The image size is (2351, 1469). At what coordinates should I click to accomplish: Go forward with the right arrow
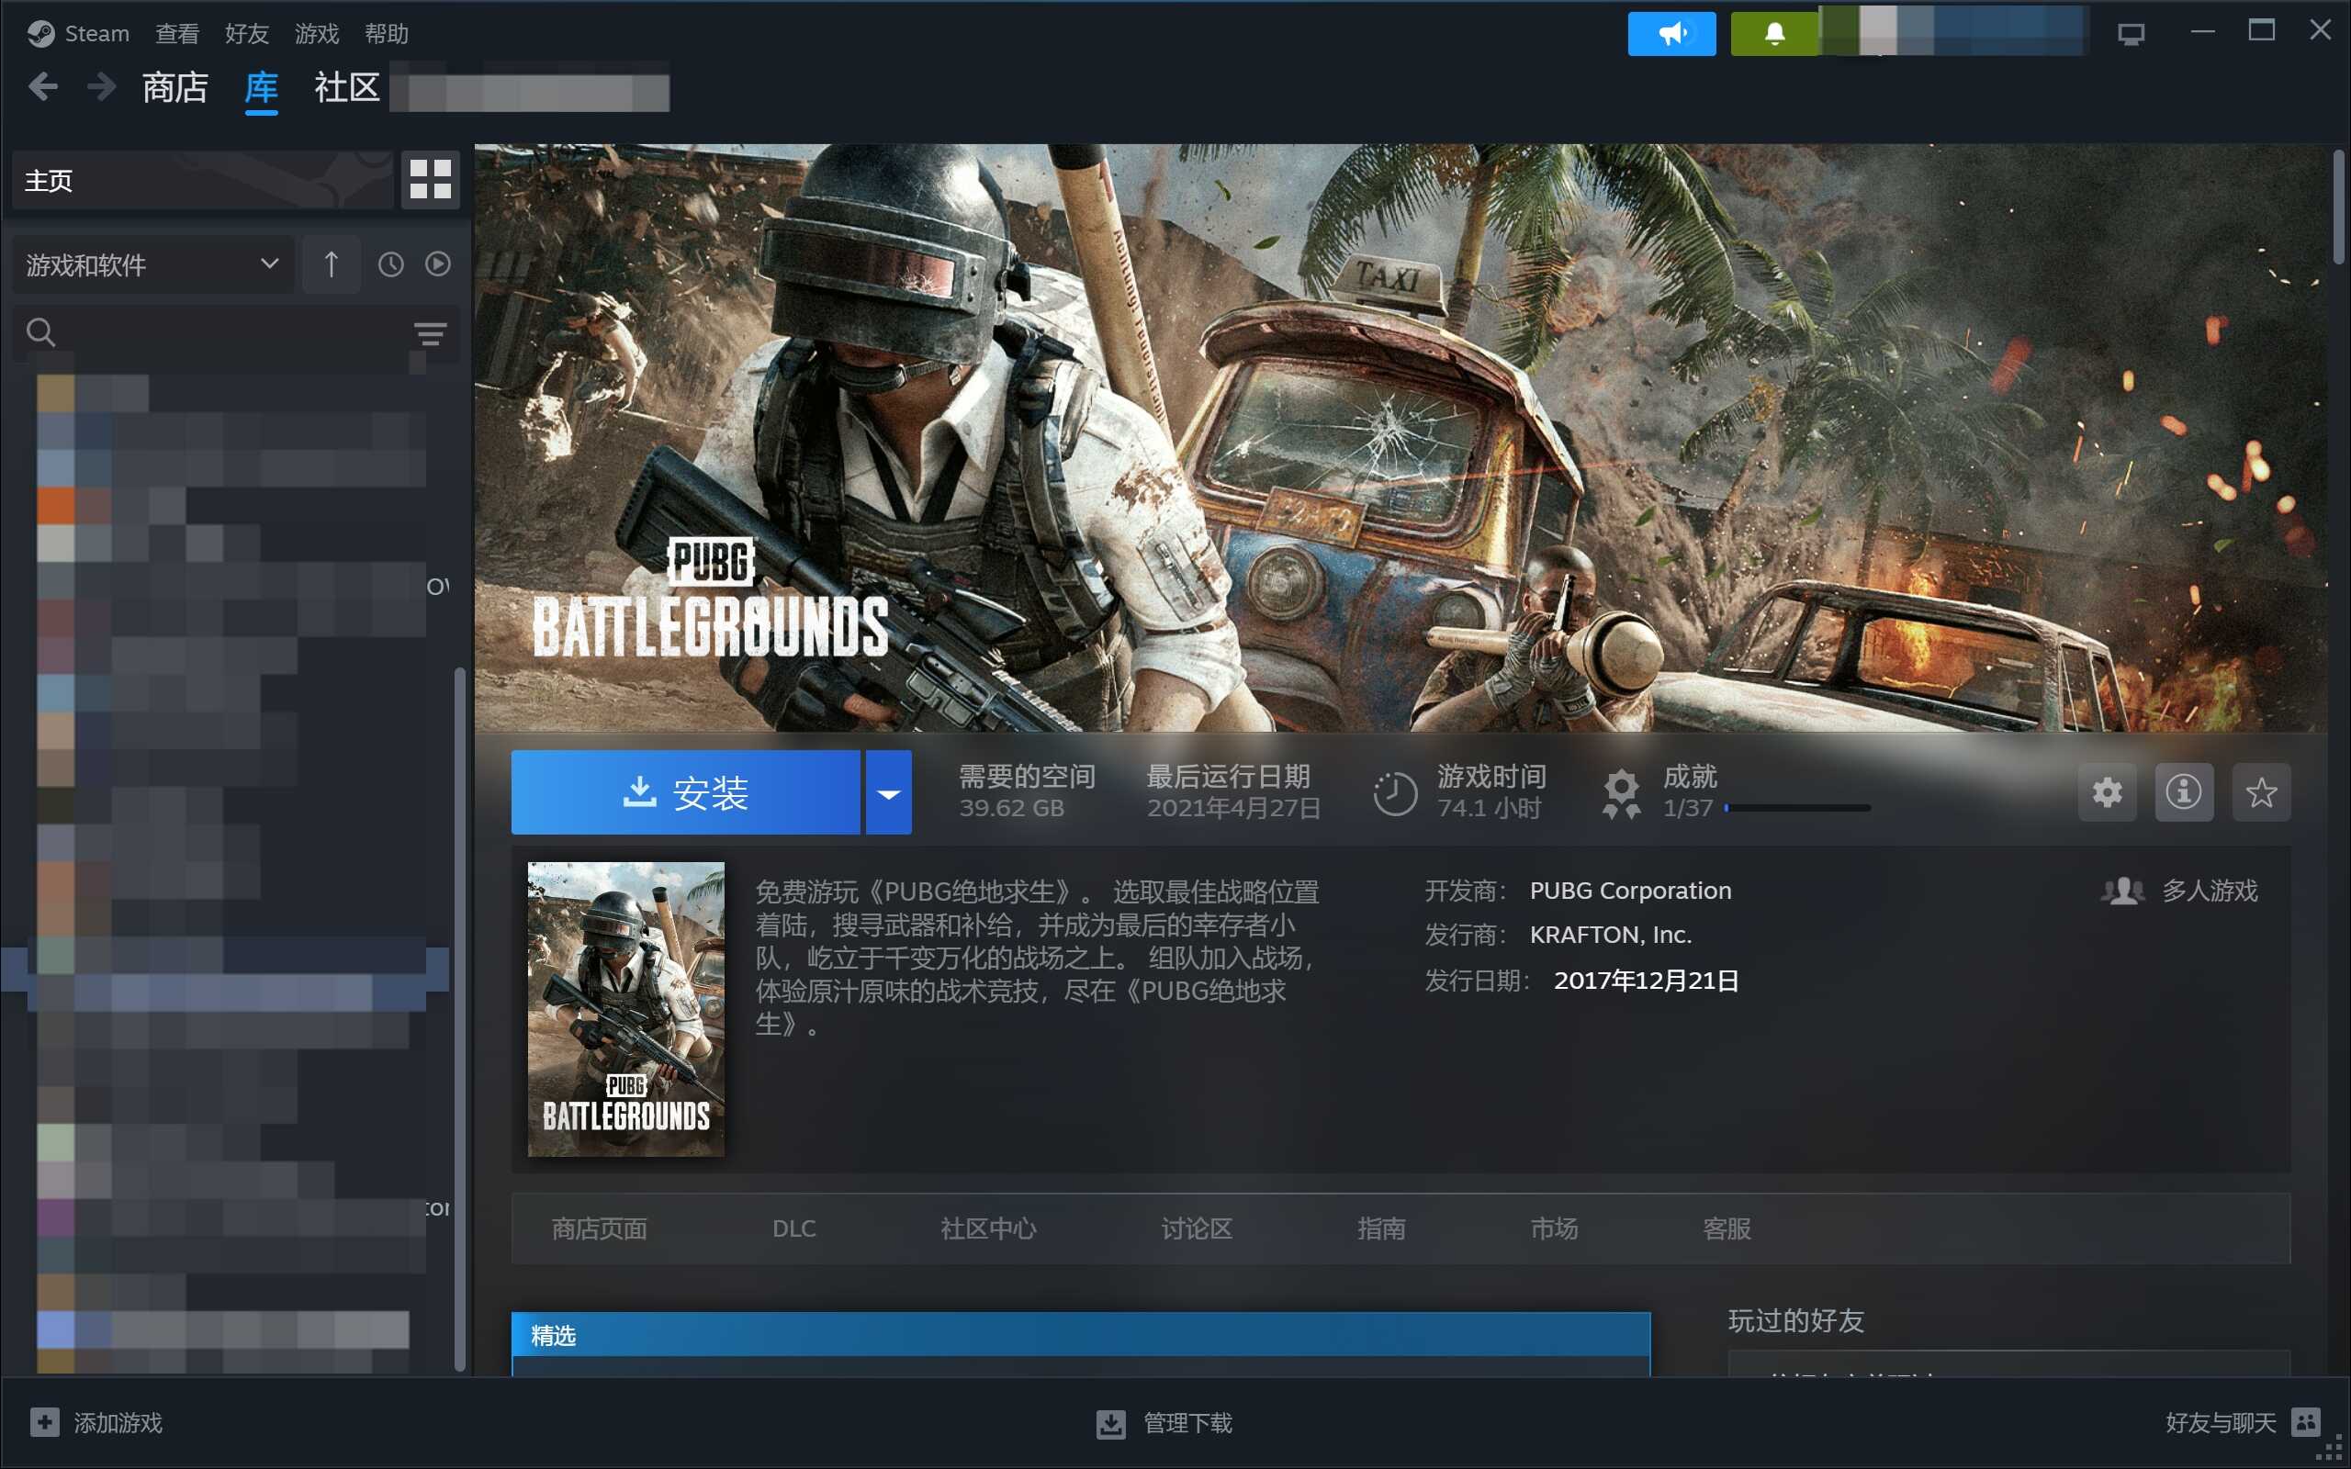coord(101,87)
